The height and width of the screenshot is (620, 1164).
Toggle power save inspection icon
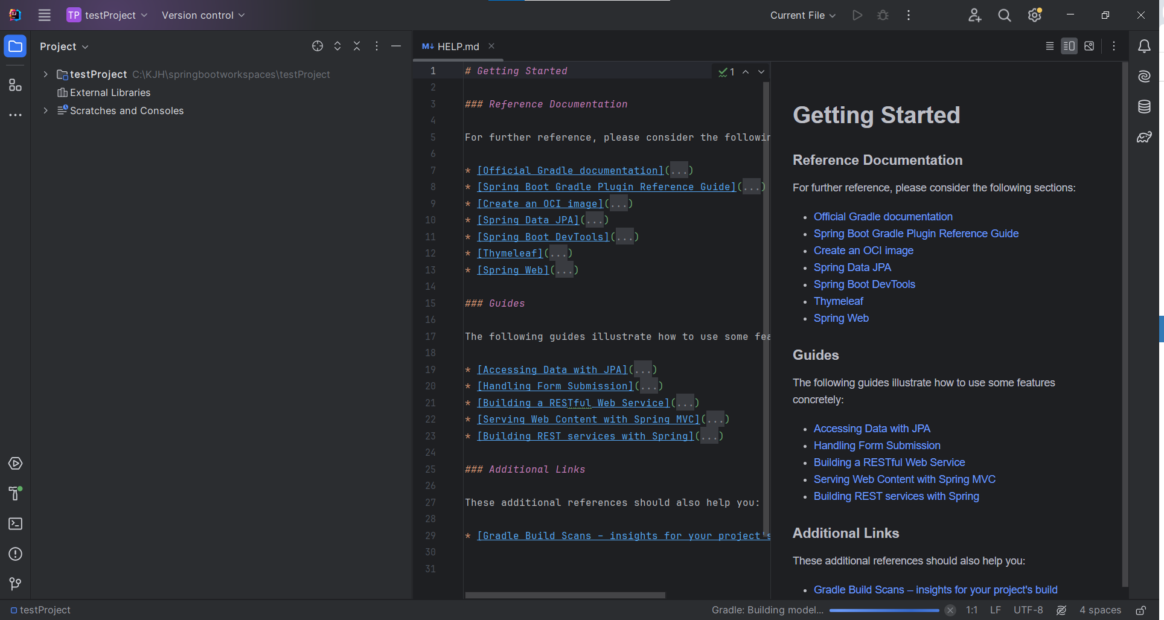coord(1061,610)
